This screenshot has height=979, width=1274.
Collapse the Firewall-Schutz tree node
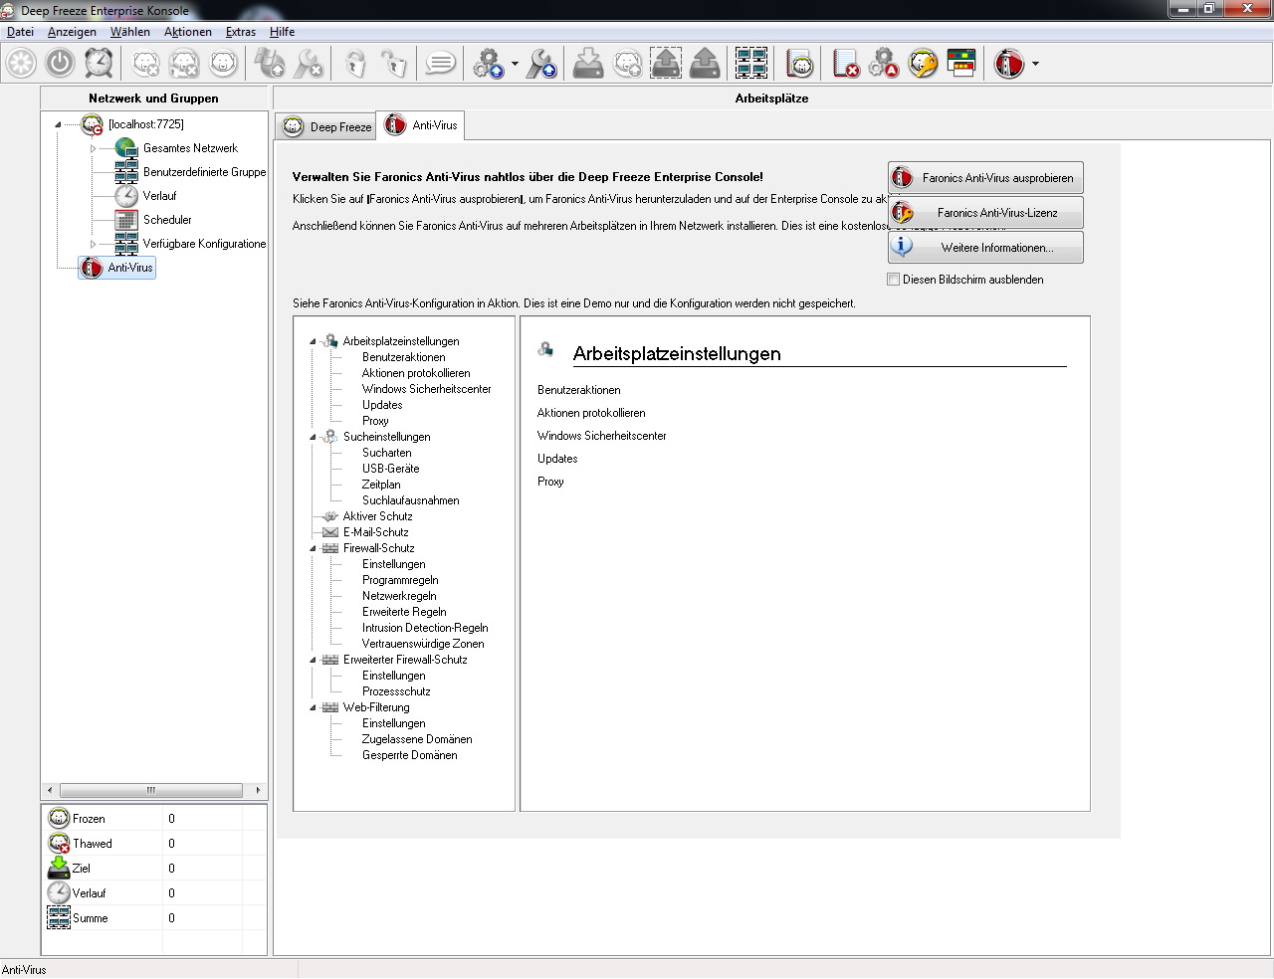[313, 548]
